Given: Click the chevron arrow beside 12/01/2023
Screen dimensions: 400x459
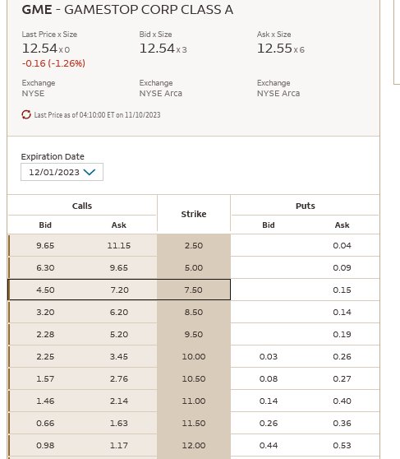Looking at the screenshot, I should tap(90, 172).
